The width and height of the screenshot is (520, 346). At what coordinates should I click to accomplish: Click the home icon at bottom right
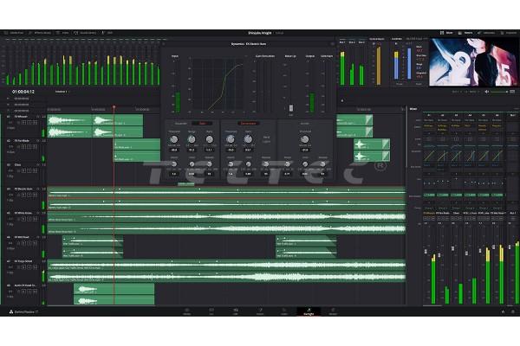coord(502,311)
